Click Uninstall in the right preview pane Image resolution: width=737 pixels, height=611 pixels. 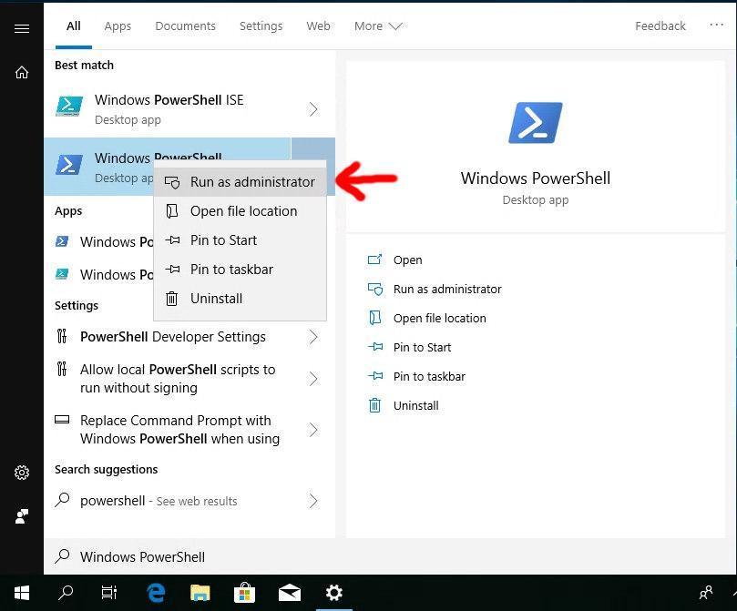click(x=415, y=406)
